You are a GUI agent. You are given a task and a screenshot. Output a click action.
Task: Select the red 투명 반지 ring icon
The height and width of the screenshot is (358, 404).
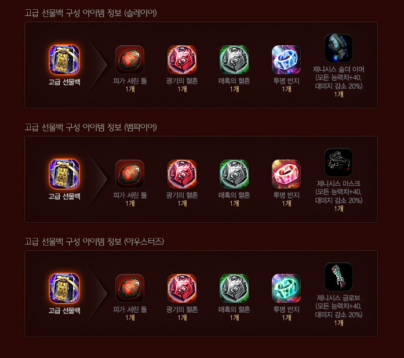pyautogui.click(x=286, y=174)
